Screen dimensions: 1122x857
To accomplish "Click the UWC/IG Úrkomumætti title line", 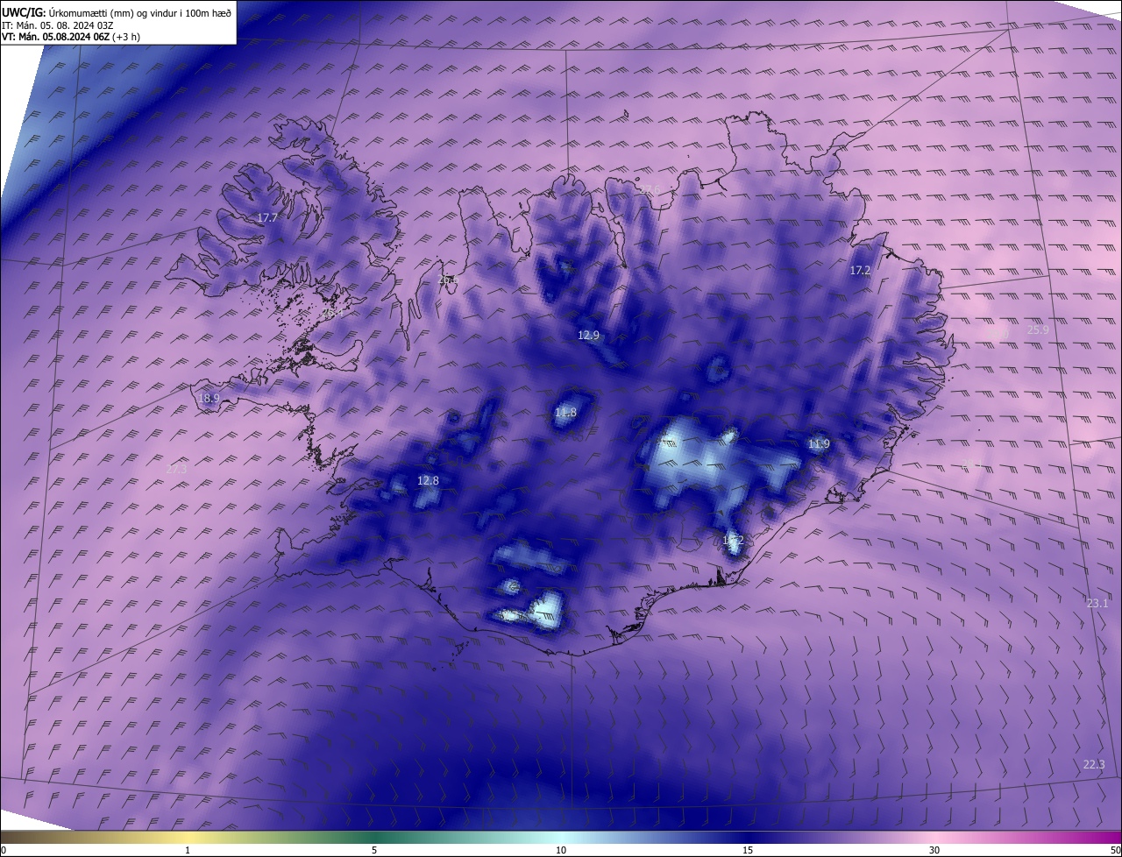I will (117, 13).
